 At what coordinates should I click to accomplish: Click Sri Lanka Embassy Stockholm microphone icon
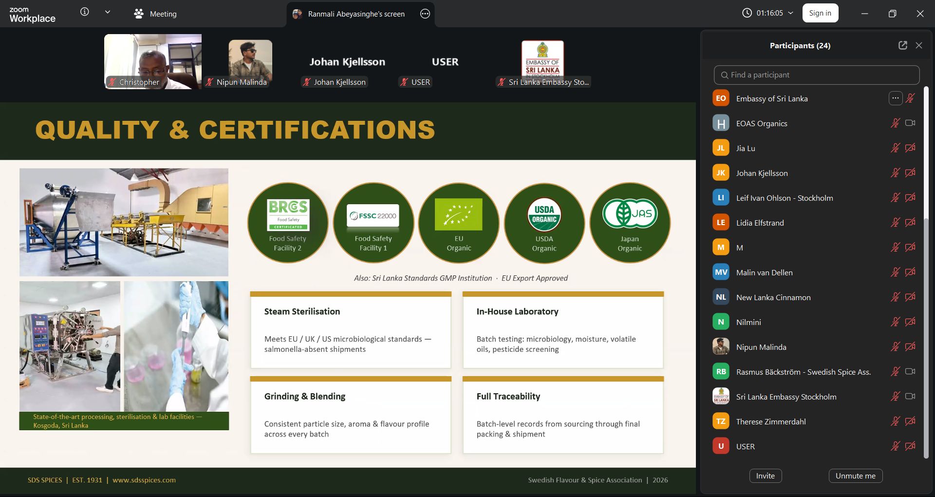pyautogui.click(x=895, y=397)
